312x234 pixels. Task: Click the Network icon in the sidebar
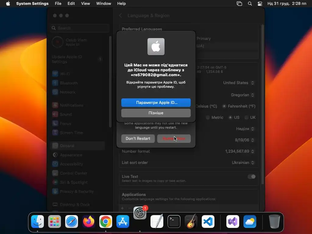pyautogui.click(x=55, y=92)
